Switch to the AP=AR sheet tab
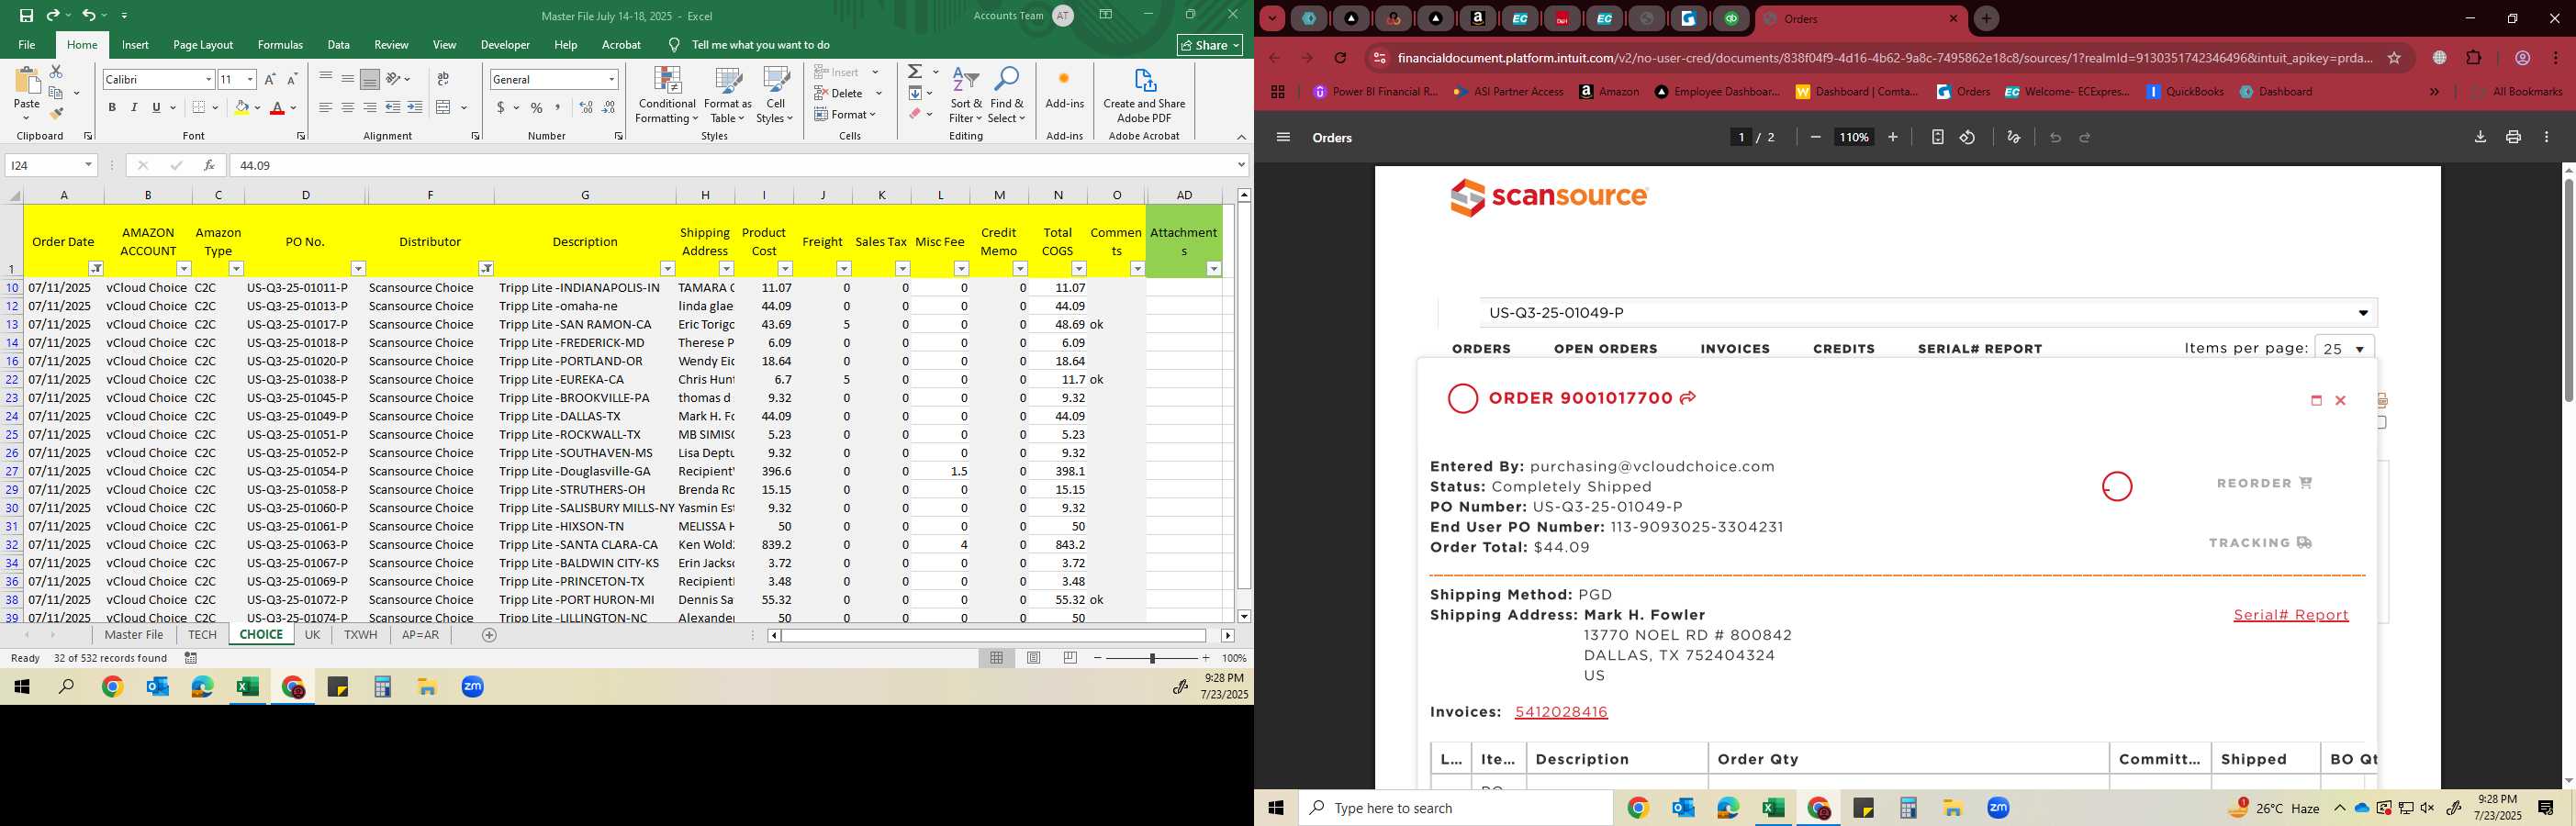The image size is (2576, 826). tap(420, 635)
